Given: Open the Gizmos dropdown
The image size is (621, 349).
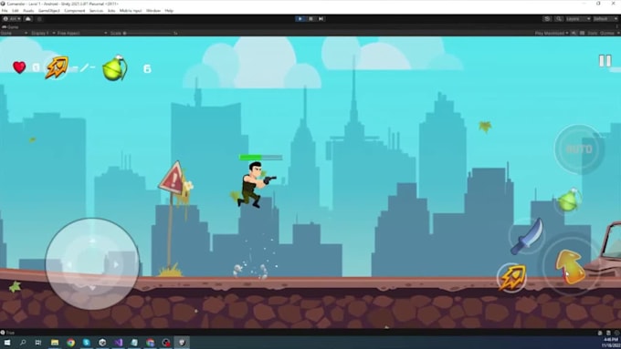Looking at the screenshot, I should click(x=609, y=33).
